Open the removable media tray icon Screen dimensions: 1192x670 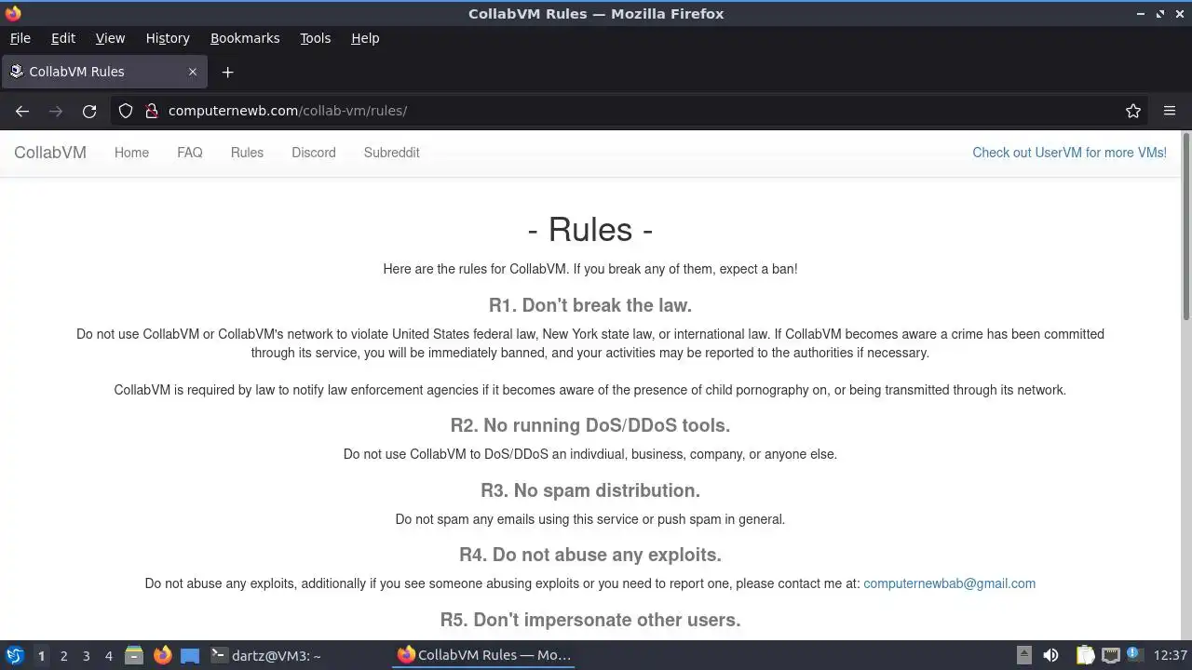pyautogui.click(x=1023, y=655)
